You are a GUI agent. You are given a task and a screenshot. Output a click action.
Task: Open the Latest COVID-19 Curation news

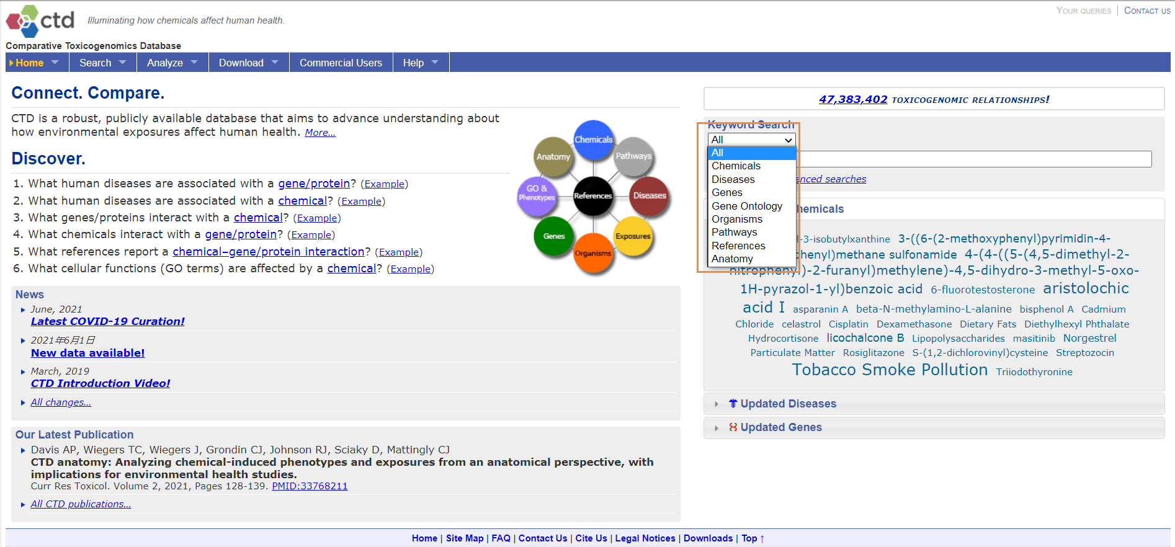pos(108,321)
